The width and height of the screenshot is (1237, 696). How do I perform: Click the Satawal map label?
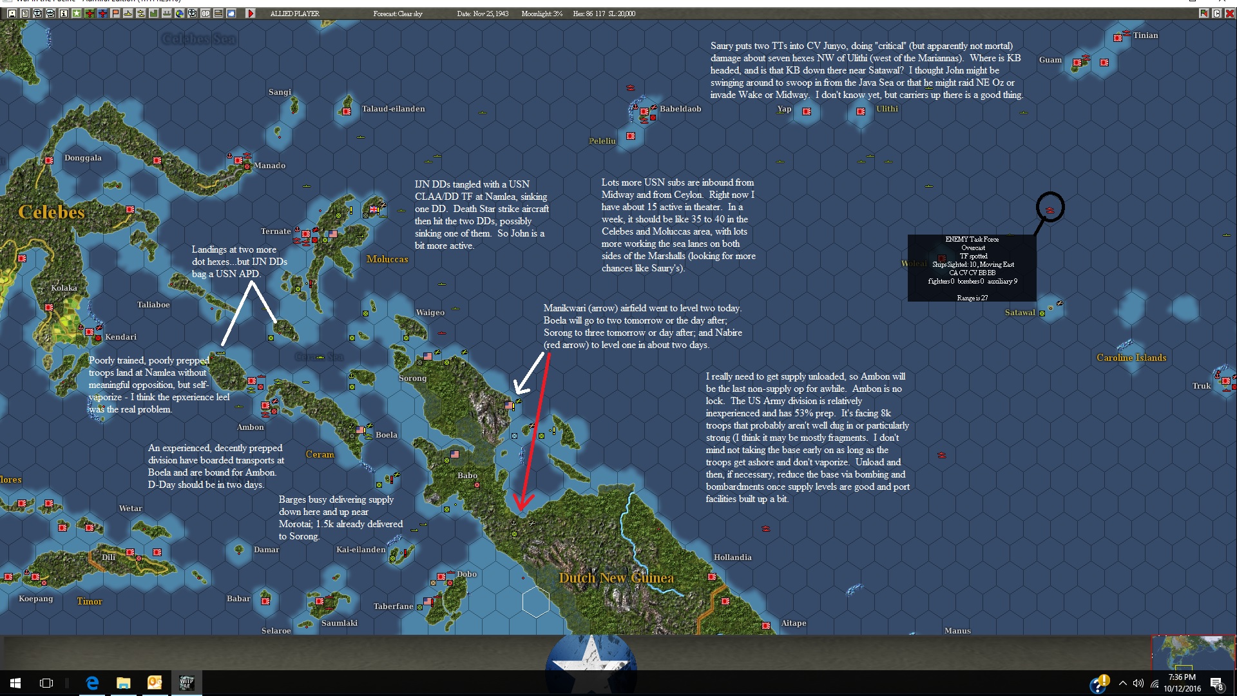tap(1020, 313)
